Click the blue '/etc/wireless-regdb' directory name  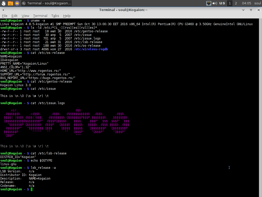[91, 49]
